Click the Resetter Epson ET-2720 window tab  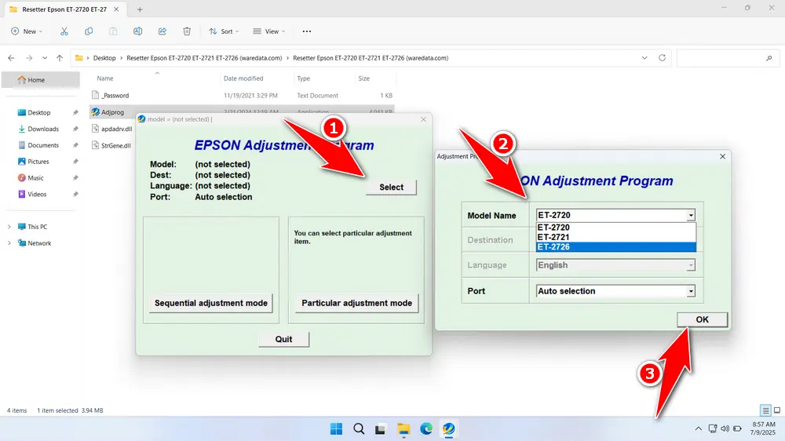click(x=64, y=9)
